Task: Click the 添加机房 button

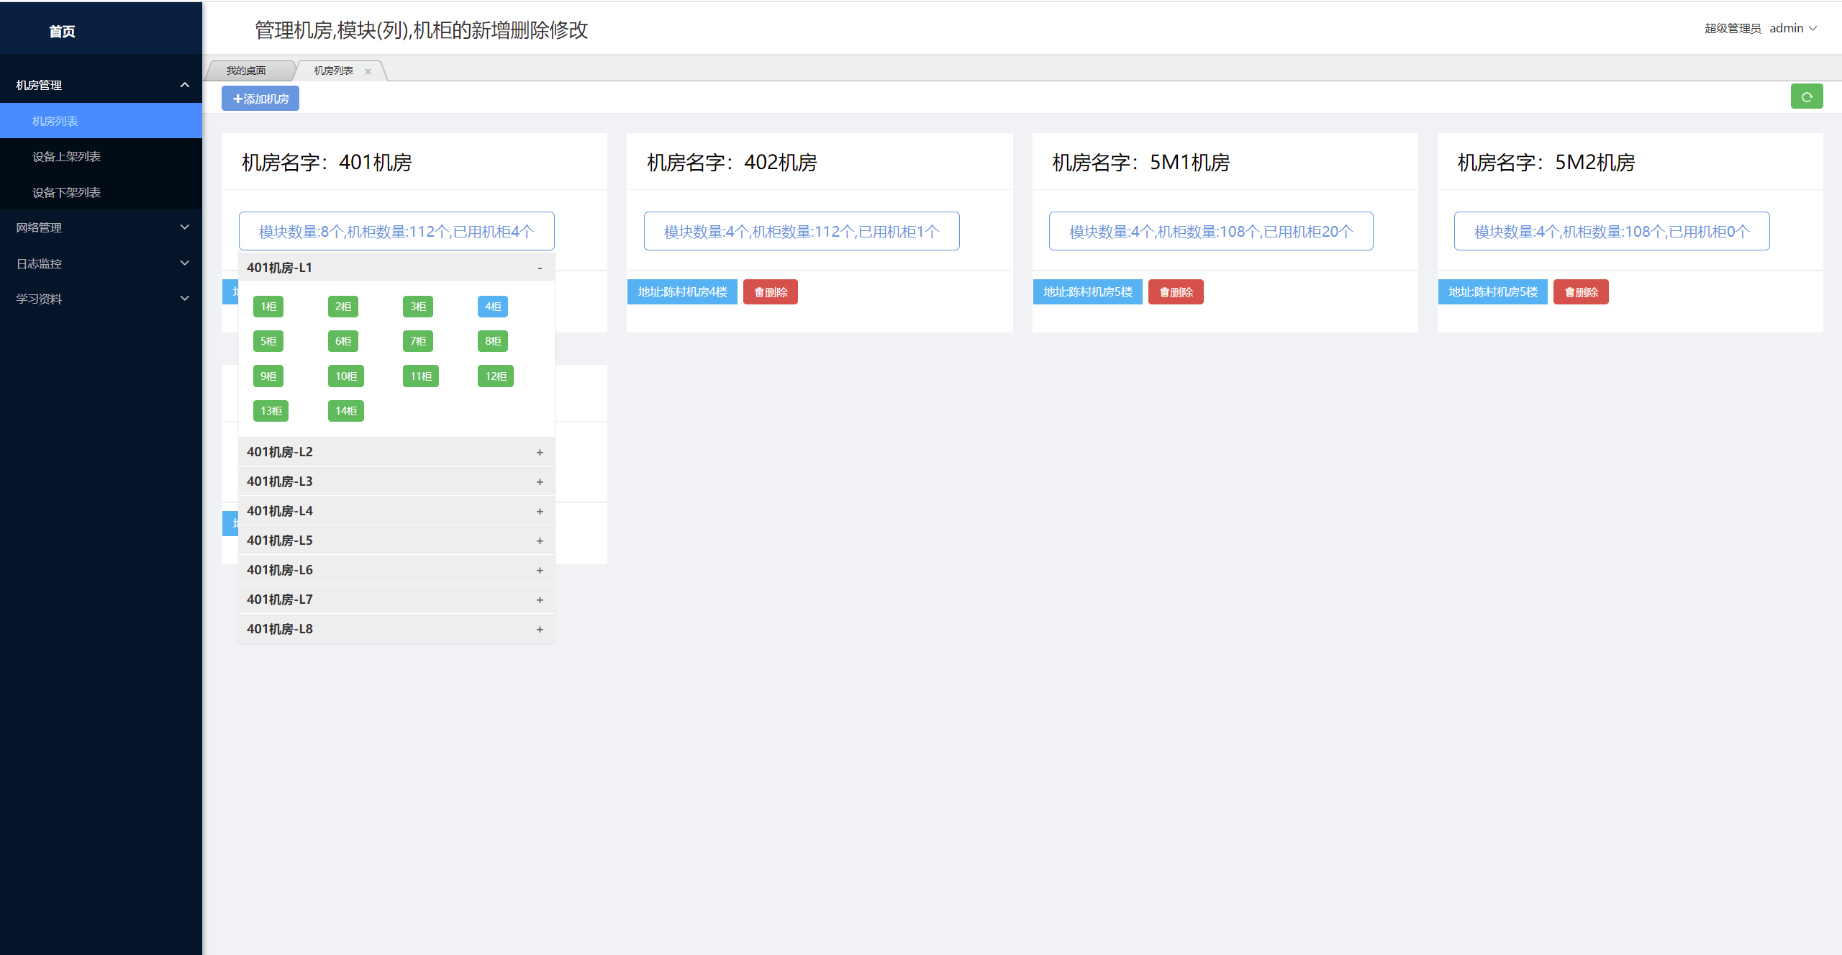Action: (x=260, y=99)
